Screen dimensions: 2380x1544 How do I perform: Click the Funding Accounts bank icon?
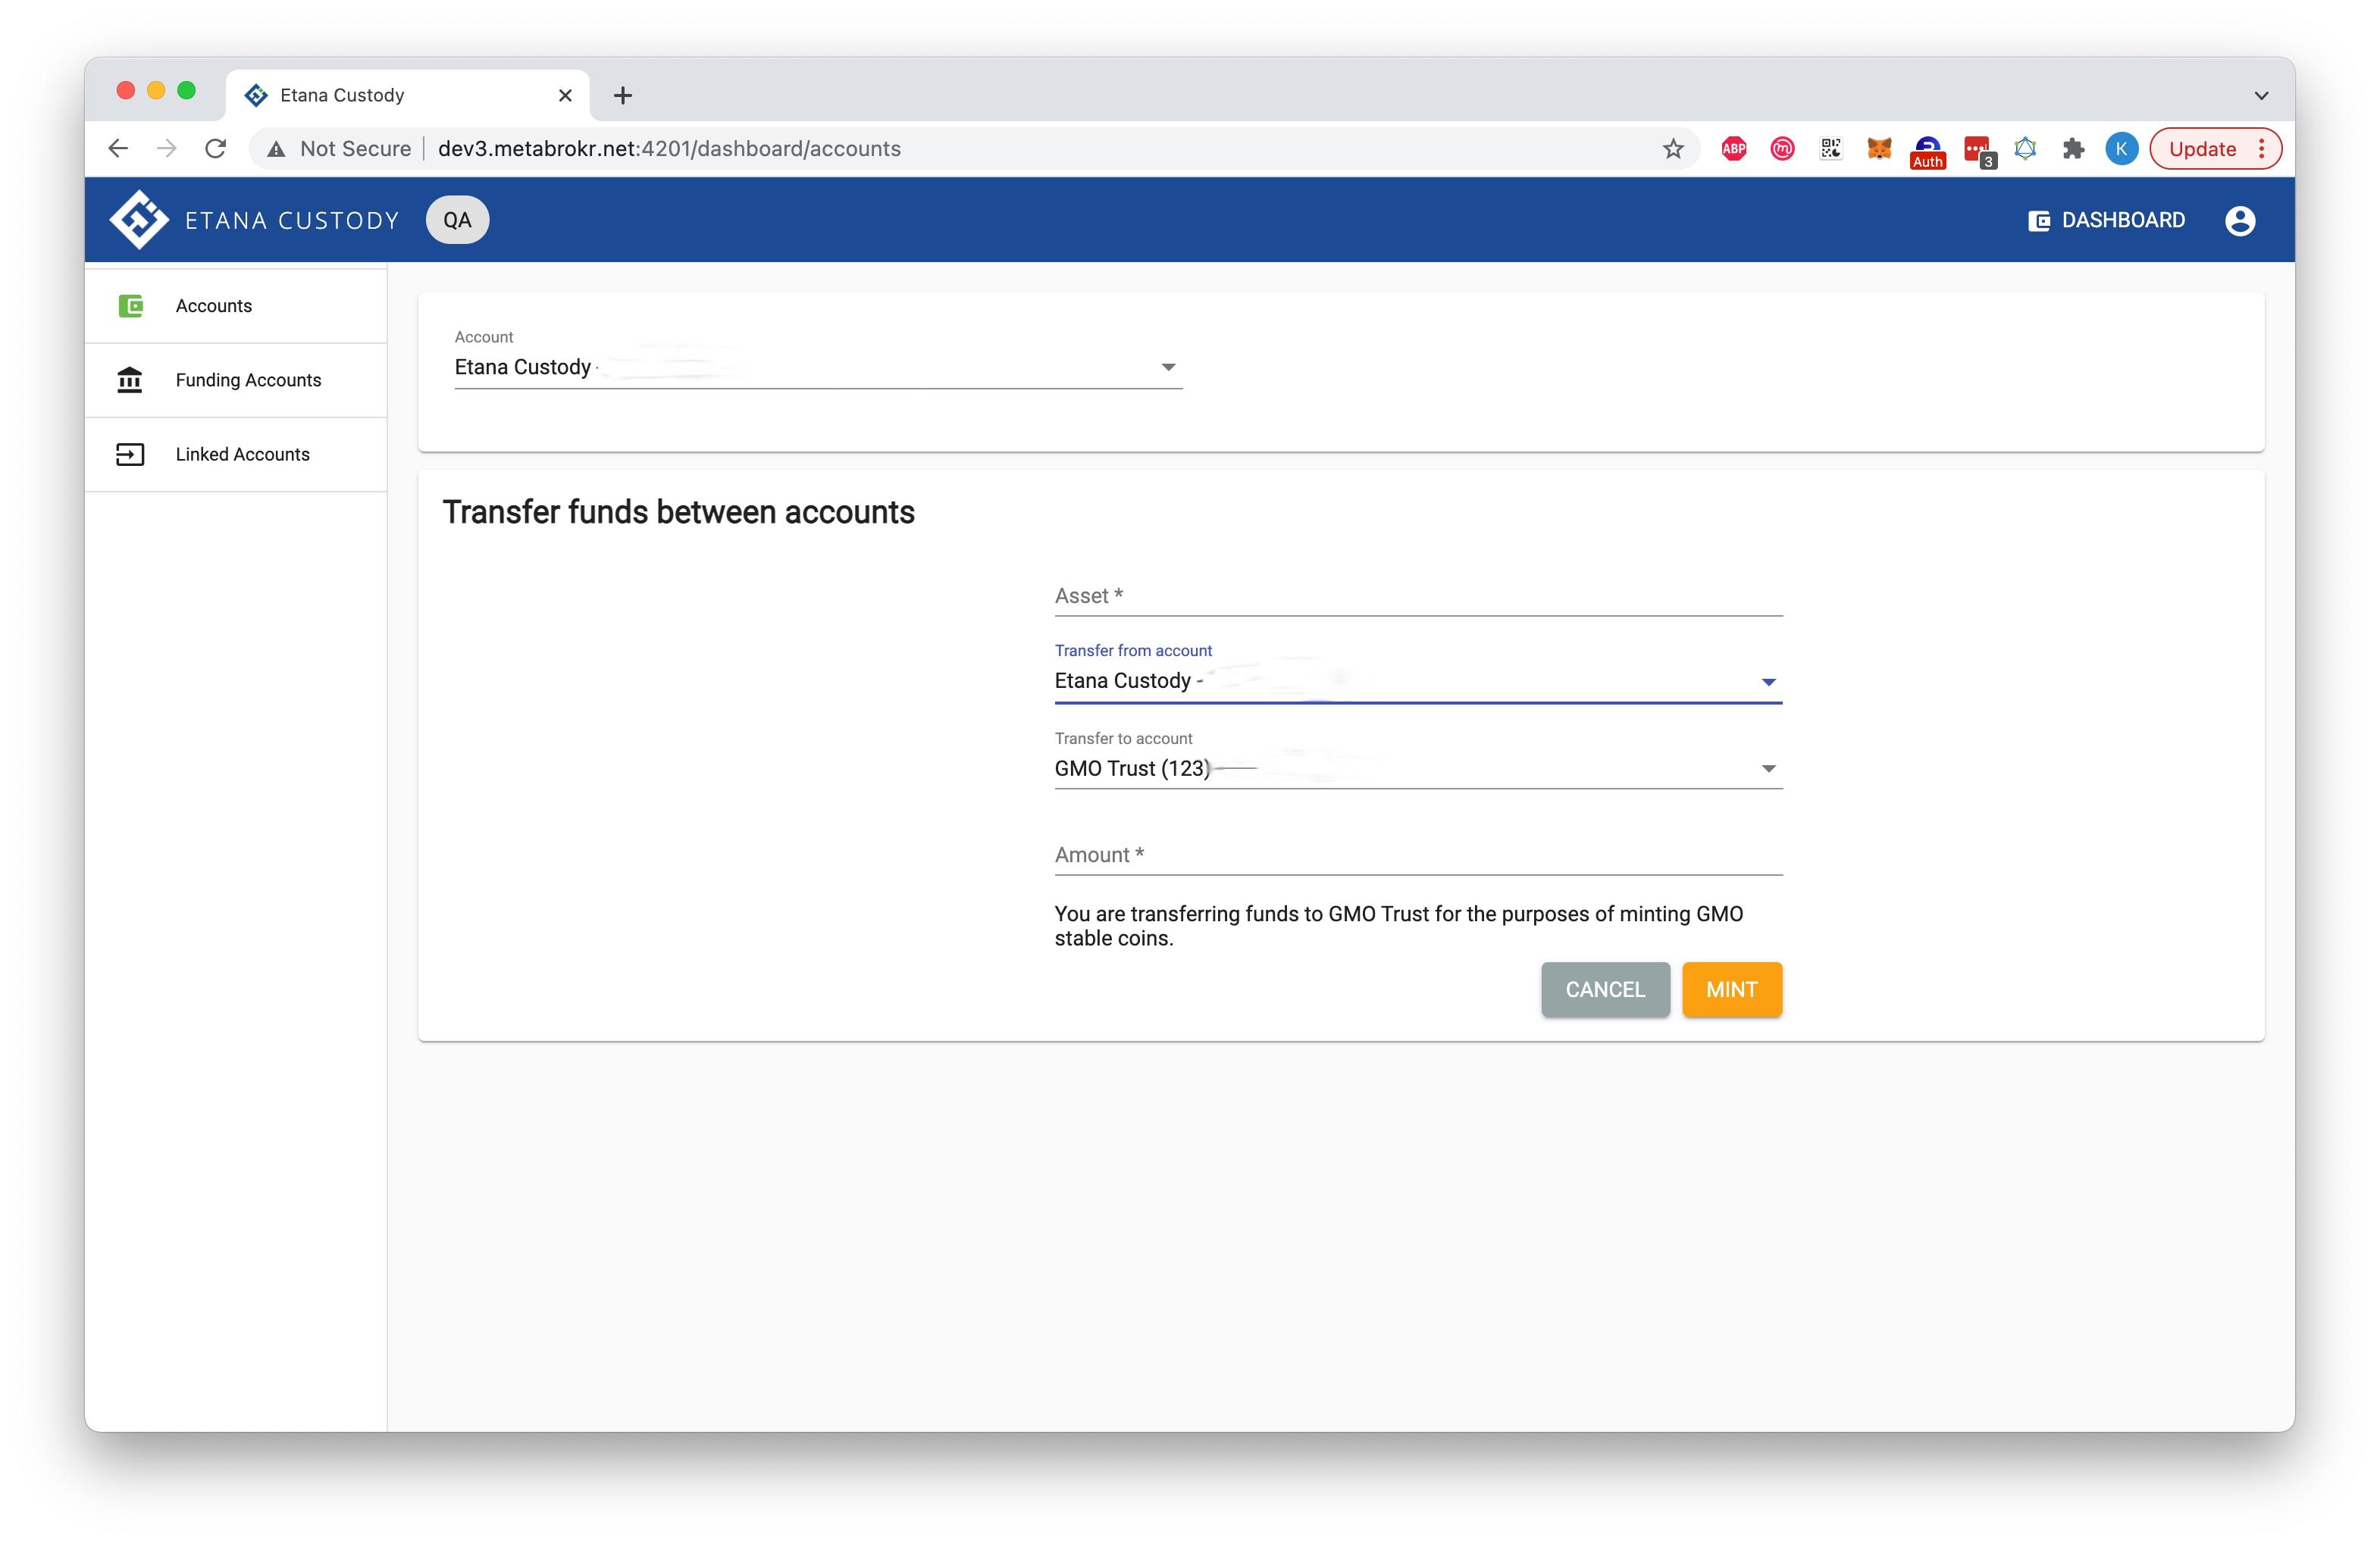(x=130, y=380)
